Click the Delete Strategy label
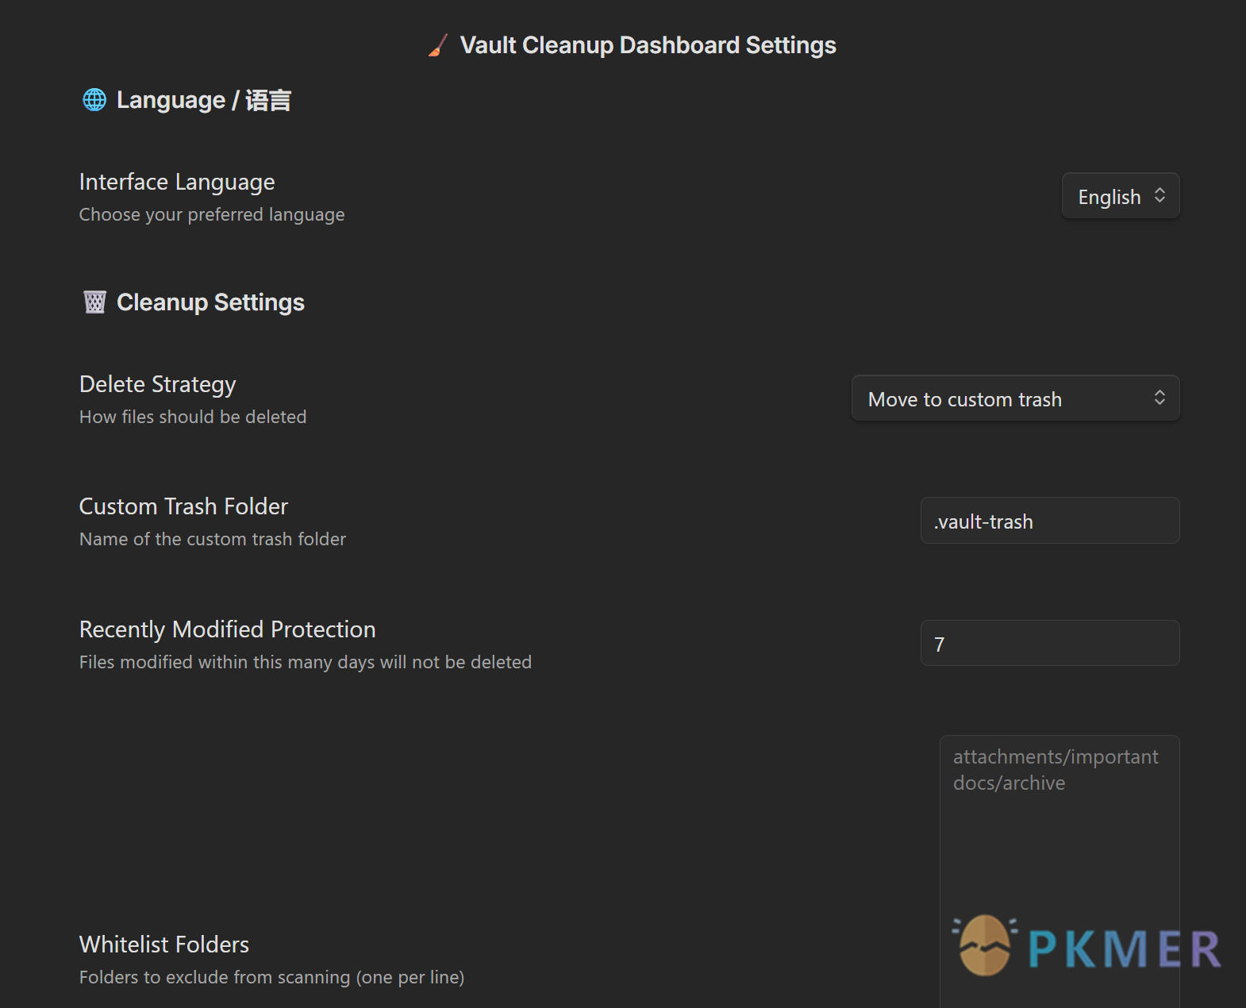The width and height of the screenshot is (1246, 1008). (x=158, y=384)
